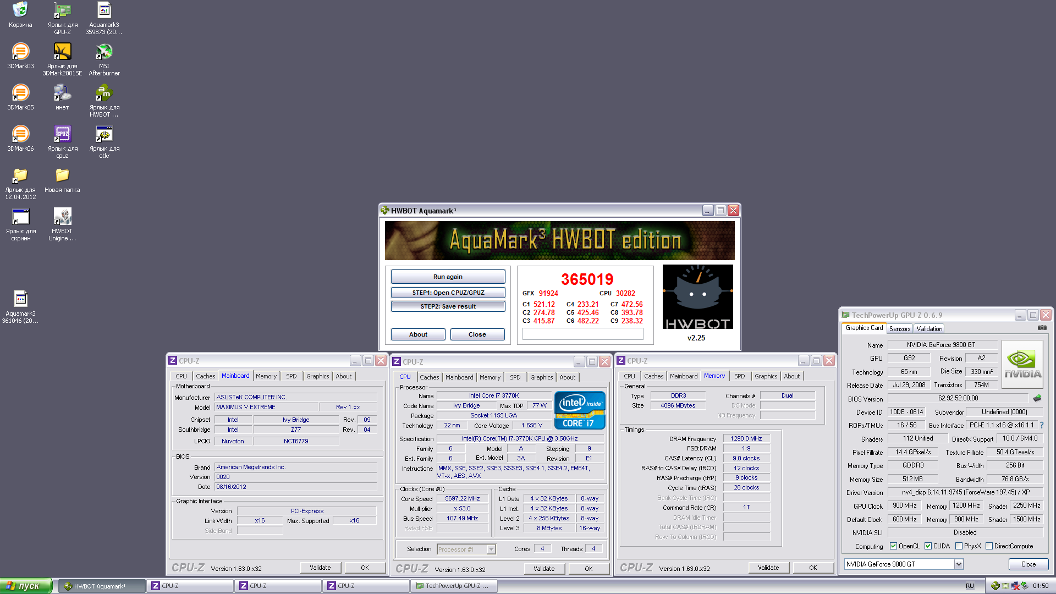The width and height of the screenshot is (1056, 594).
Task: Open Graphics tab in the Memory CPU-Z window
Action: [766, 376]
